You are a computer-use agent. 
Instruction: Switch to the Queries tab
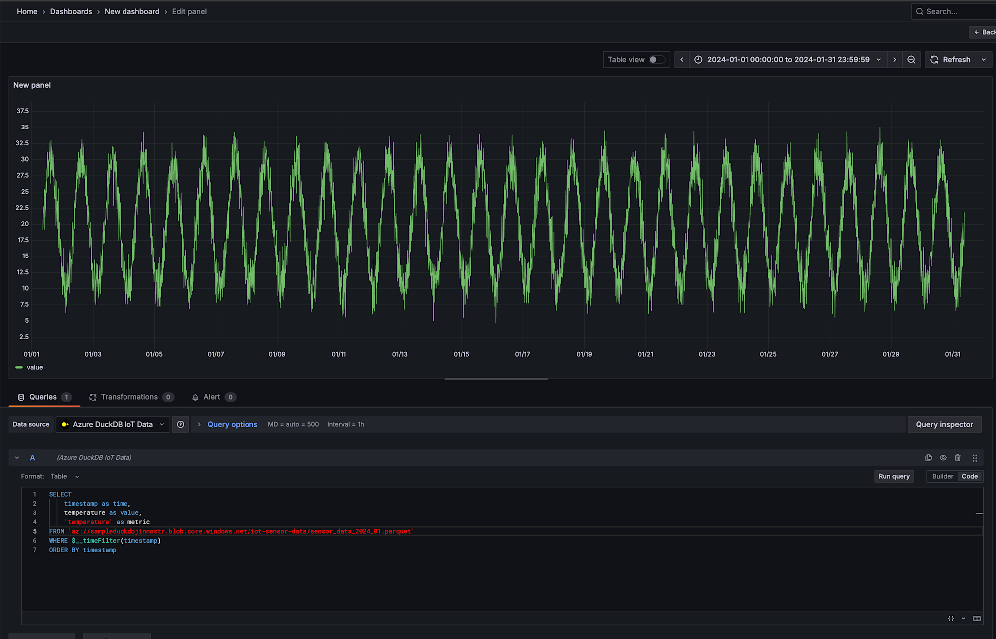(44, 397)
